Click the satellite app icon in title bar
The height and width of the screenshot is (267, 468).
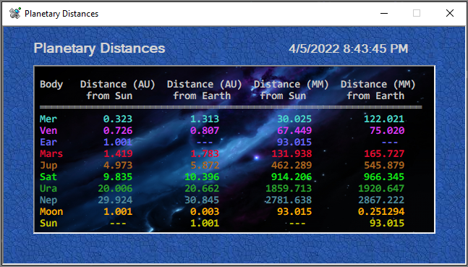(x=15, y=13)
